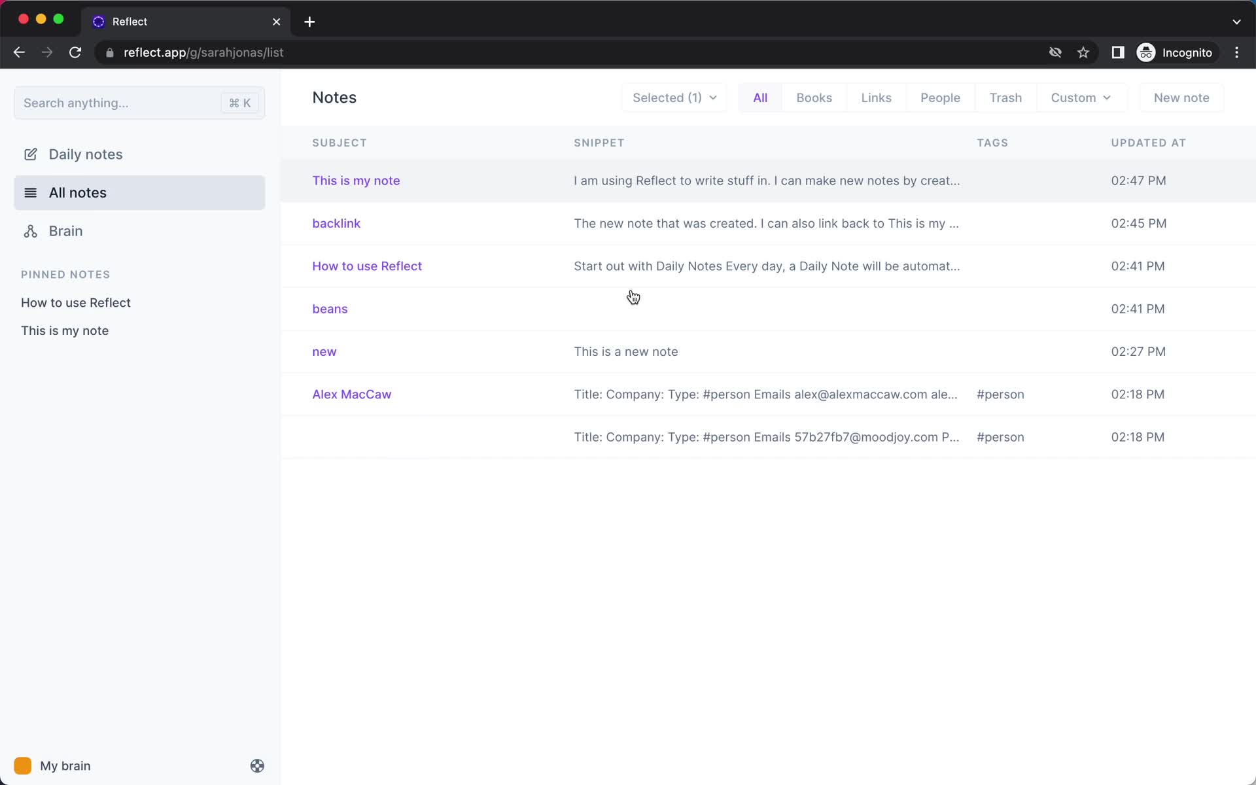Click the tracking protection eye icon
Screen dimensions: 1256x785
click(x=1055, y=52)
